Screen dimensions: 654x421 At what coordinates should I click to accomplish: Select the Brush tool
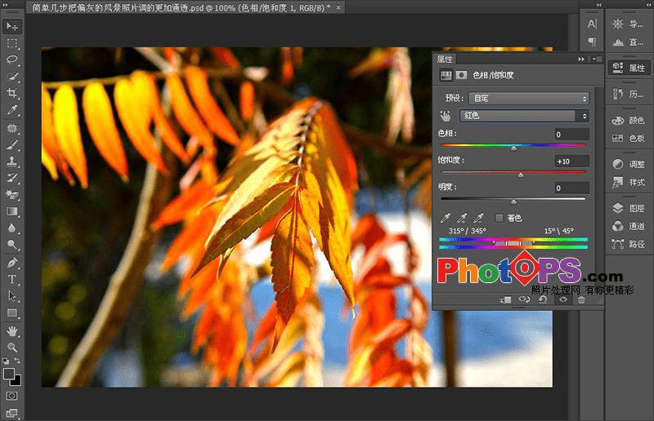12,145
